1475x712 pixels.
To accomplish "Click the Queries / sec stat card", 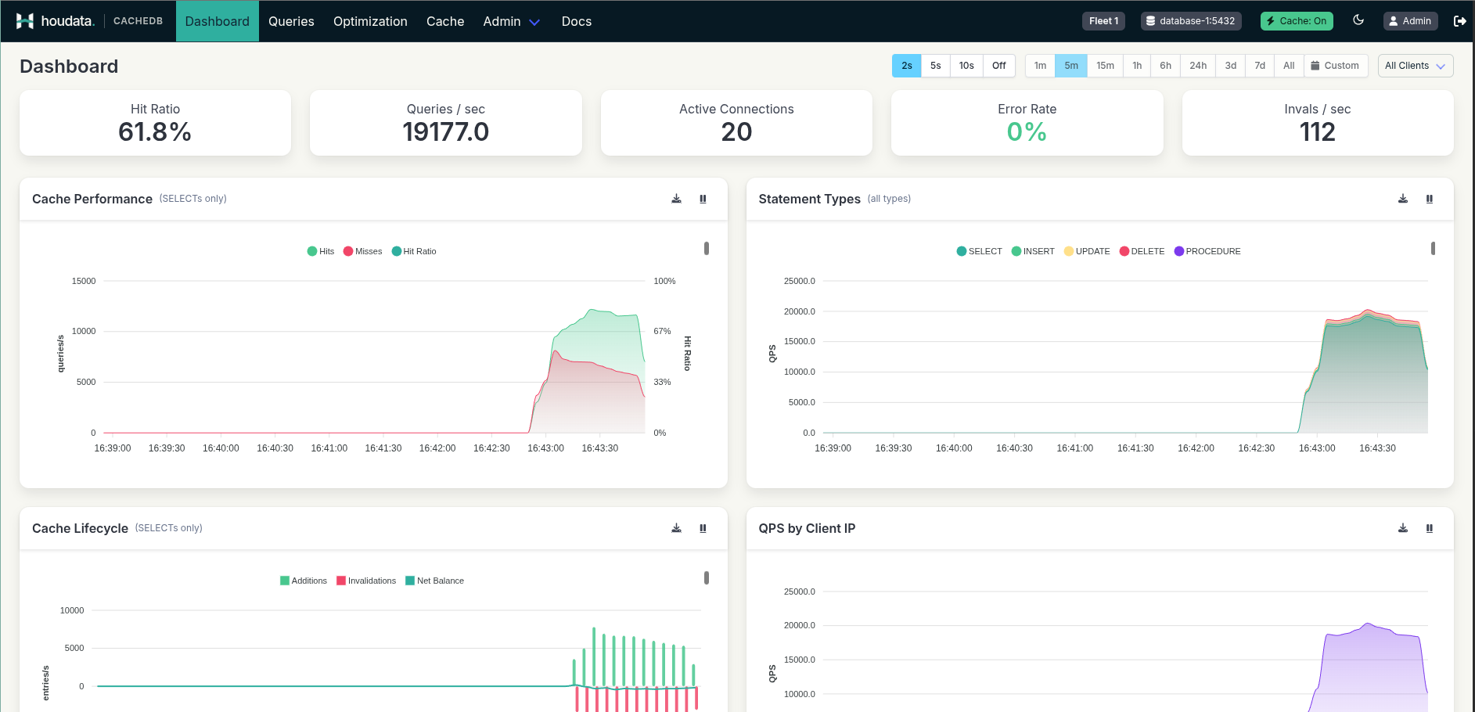I will tap(446, 123).
